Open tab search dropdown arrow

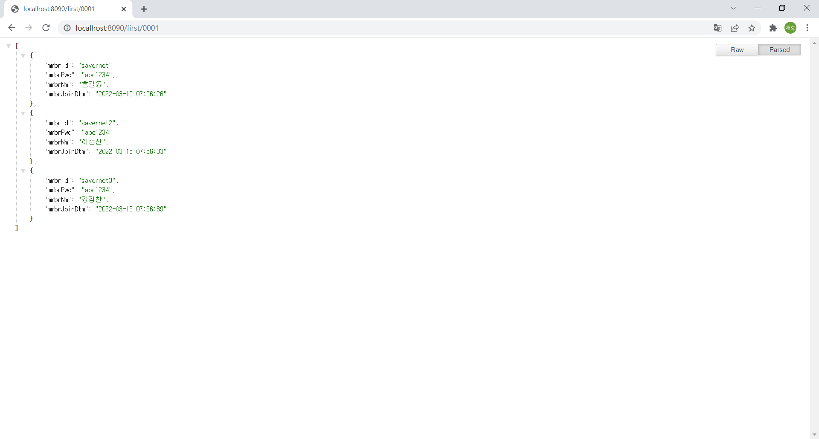(x=734, y=8)
